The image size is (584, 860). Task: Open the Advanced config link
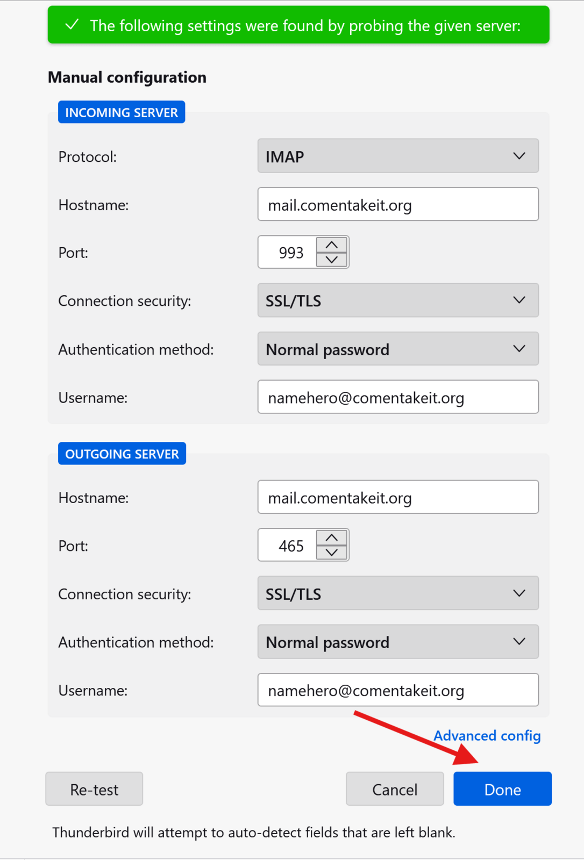point(487,735)
